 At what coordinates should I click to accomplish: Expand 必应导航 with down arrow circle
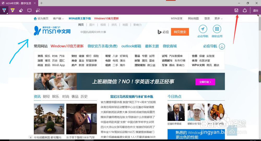pos(222,46)
